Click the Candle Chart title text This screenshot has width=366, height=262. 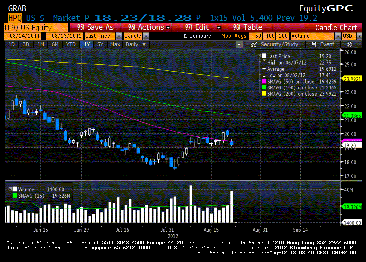pyautogui.click(x=336, y=28)
